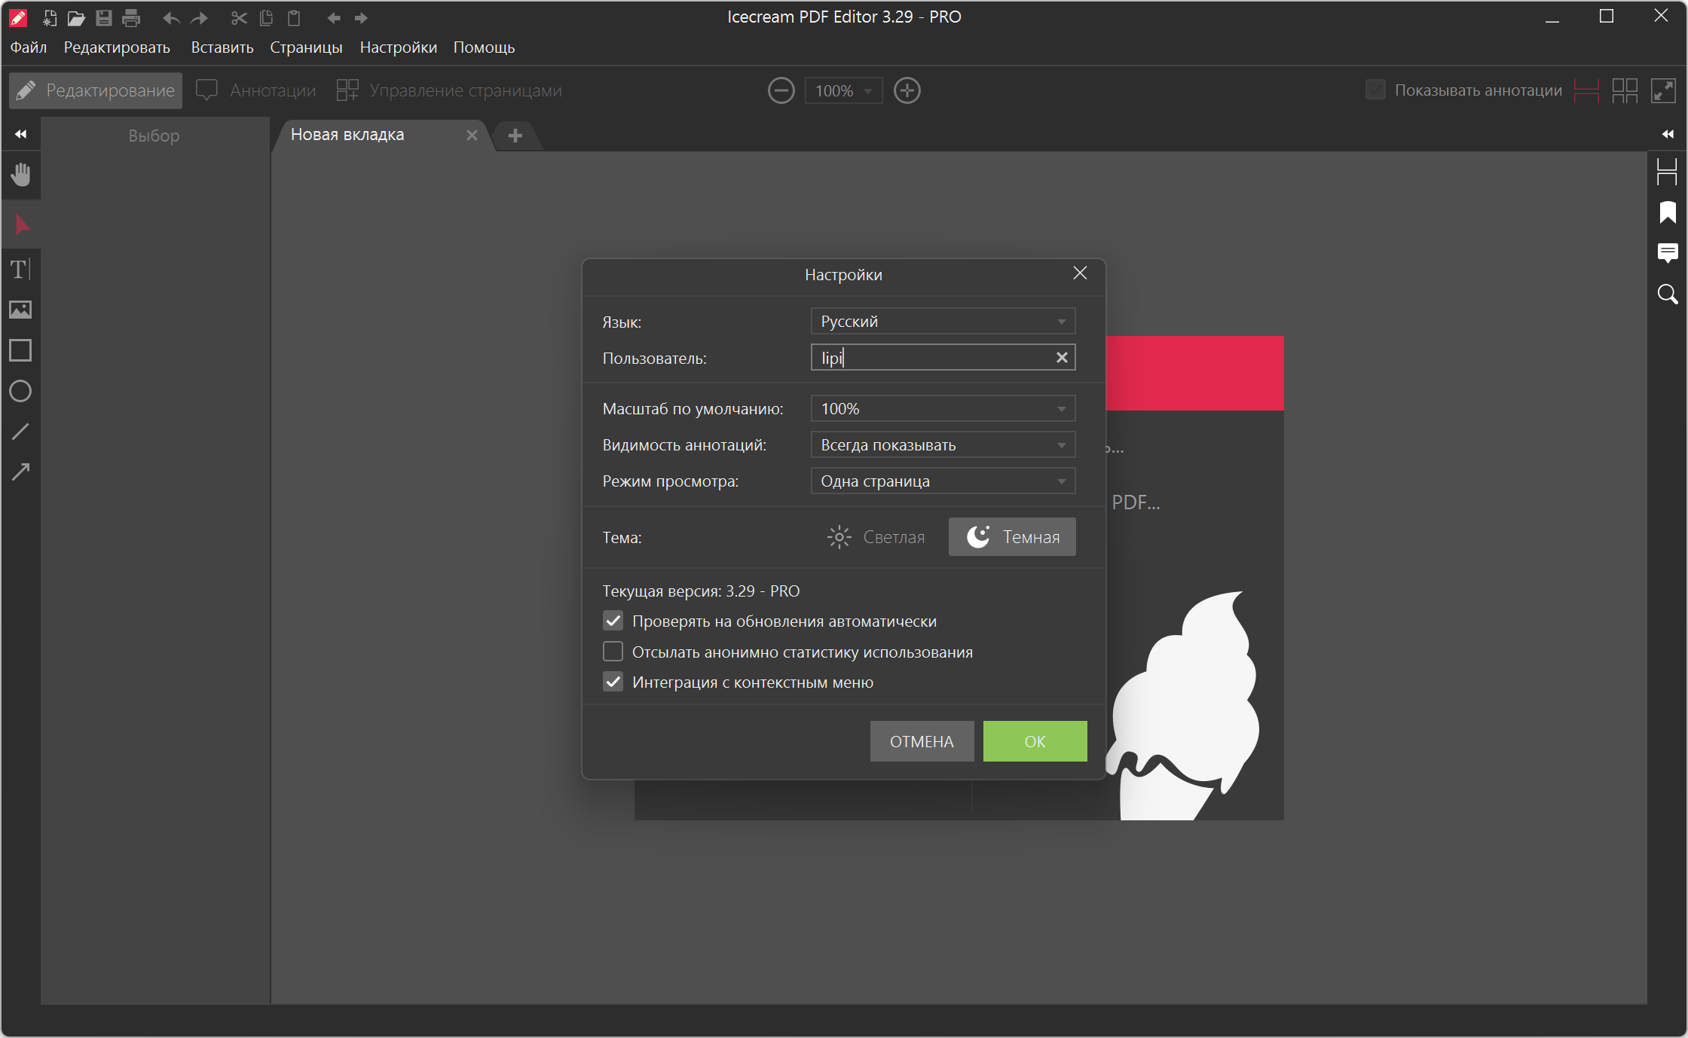Open the Язык language dropdown
Image resolution: width=1688 pixels, height=1038 pixels.
pyautogui.click(x=942, y=322)
